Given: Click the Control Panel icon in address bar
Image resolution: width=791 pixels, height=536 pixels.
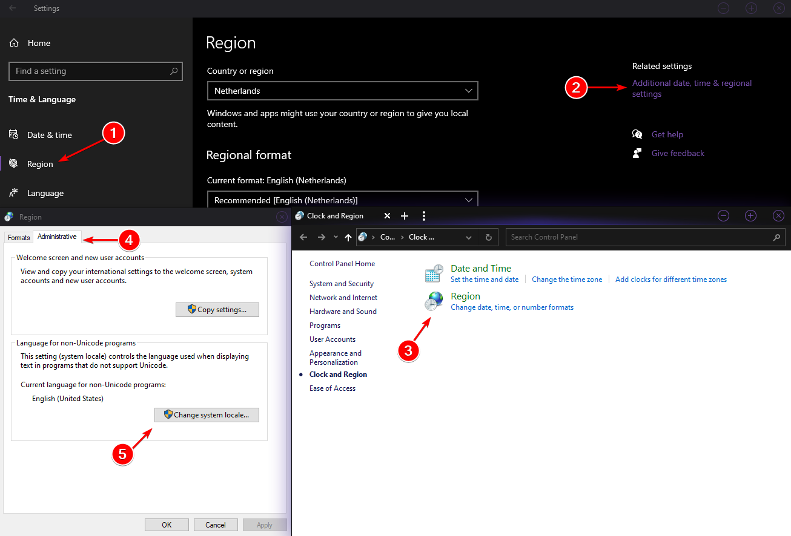Looking at the screenshot, I should click(363, 237).
